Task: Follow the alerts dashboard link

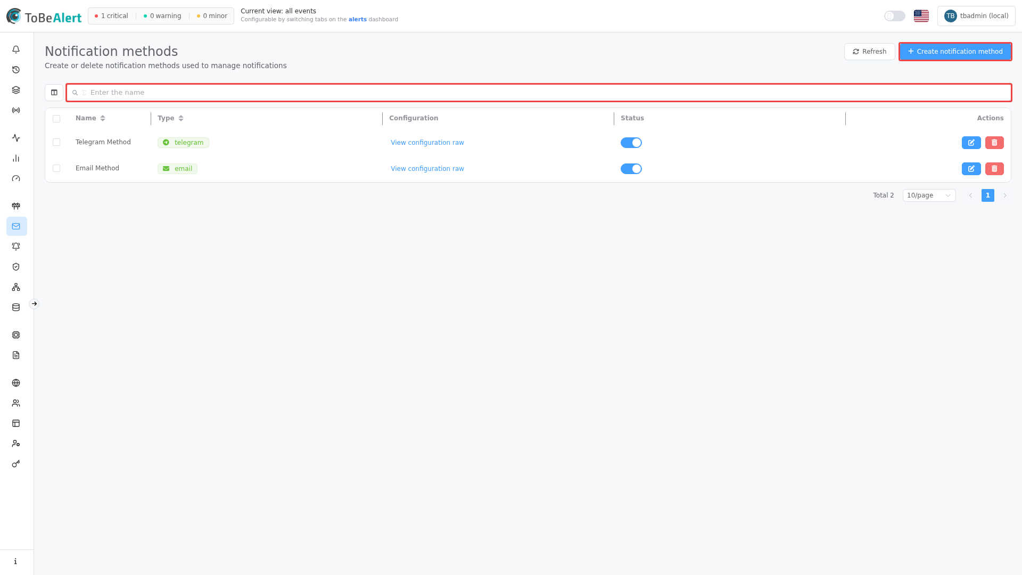Action: [x=357, y=20]
